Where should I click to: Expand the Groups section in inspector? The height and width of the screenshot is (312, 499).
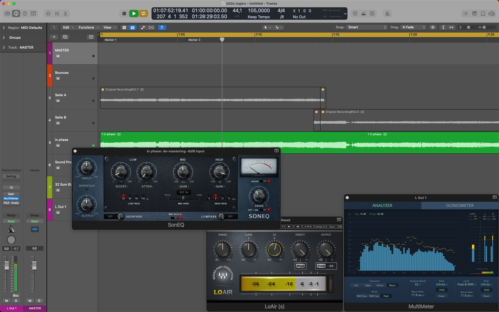(4, 37)
